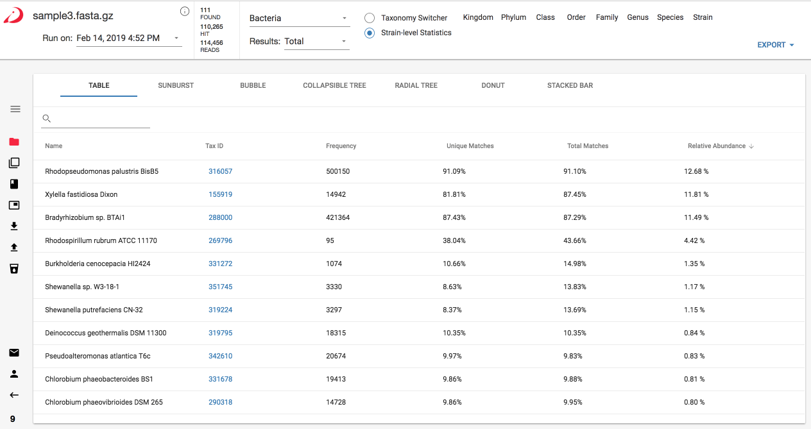Open the Bacteria kingdom dropdown

click(299, 18)
